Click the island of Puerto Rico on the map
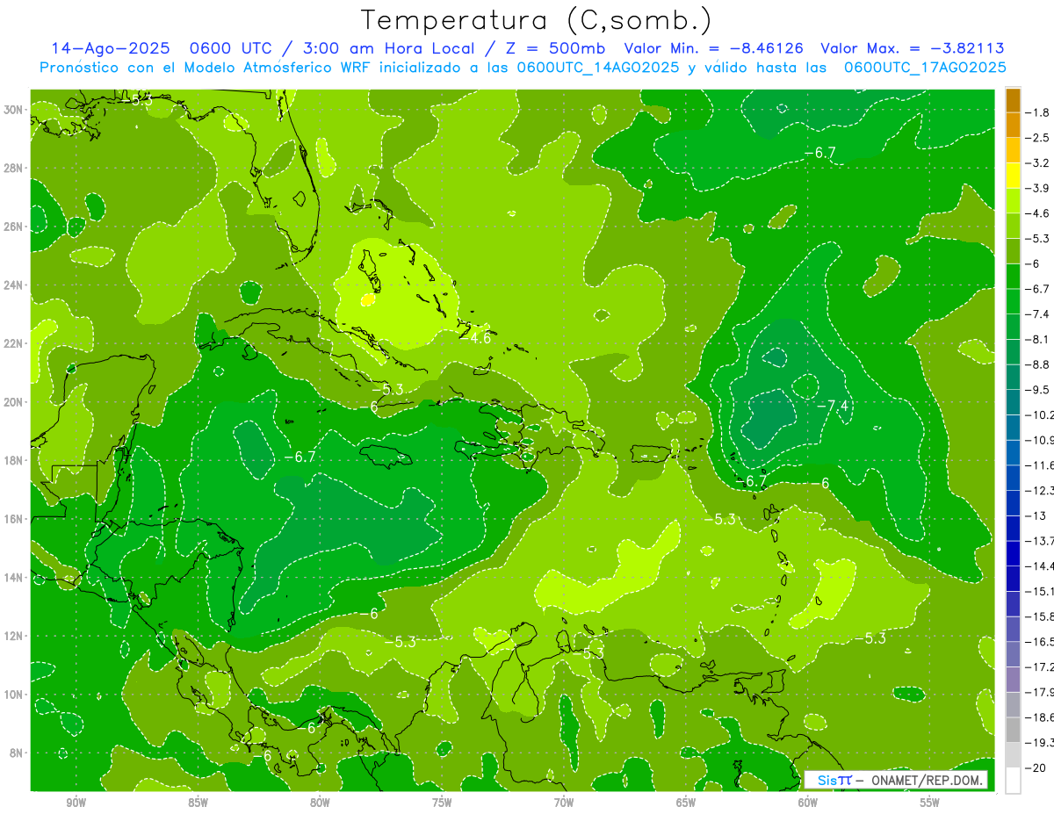The width and height of the screenshot is (1054, 814). coord(651,455)
